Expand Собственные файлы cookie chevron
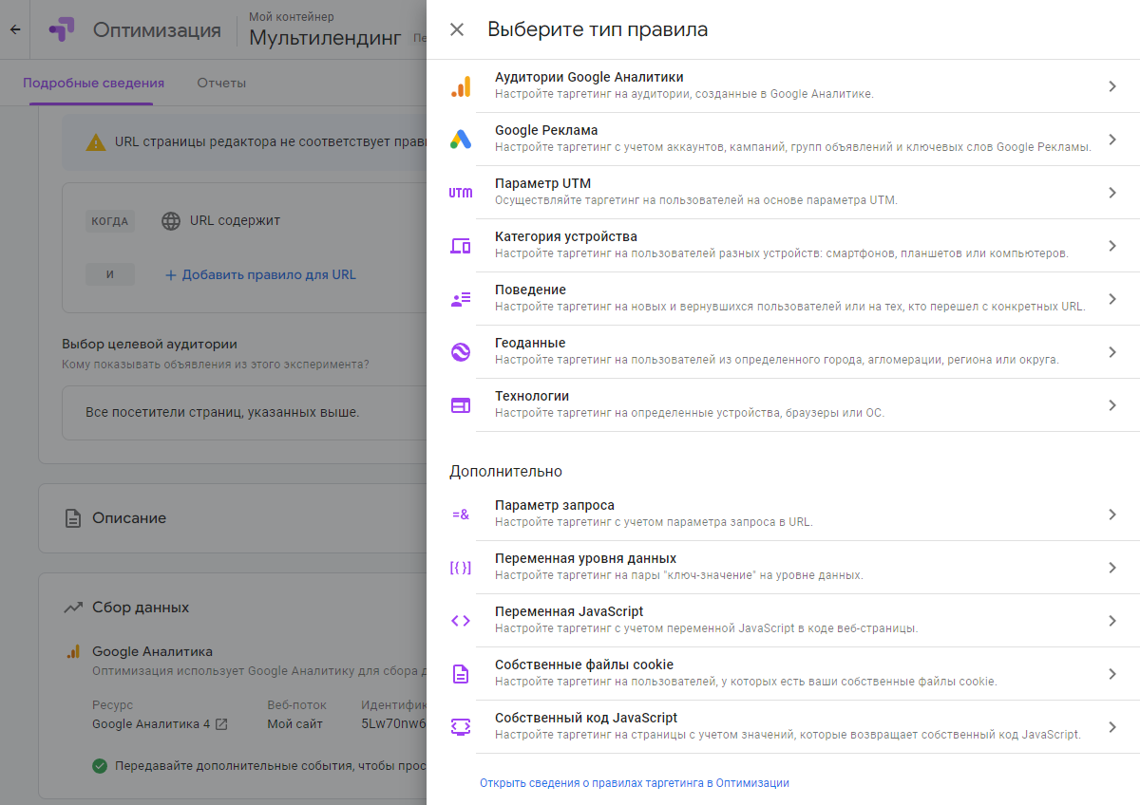The image size is (1140, 805). pyautogui.click(x=1112, y=674)
